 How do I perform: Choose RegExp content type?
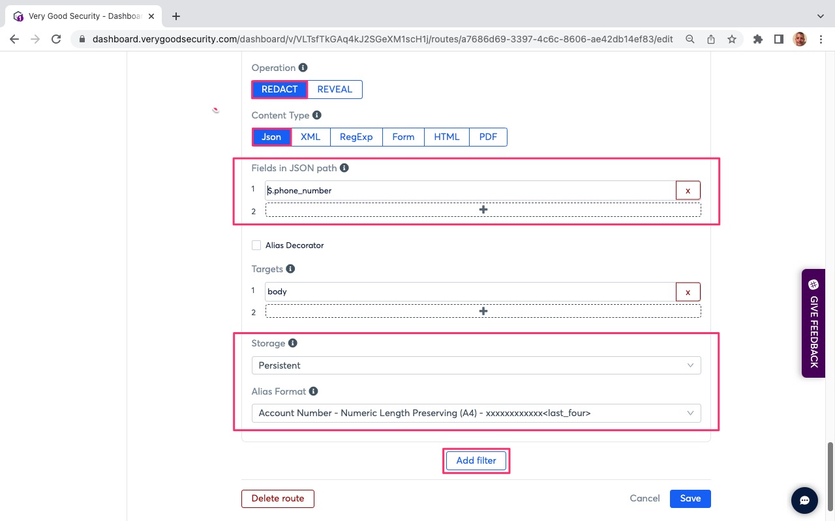356,137
